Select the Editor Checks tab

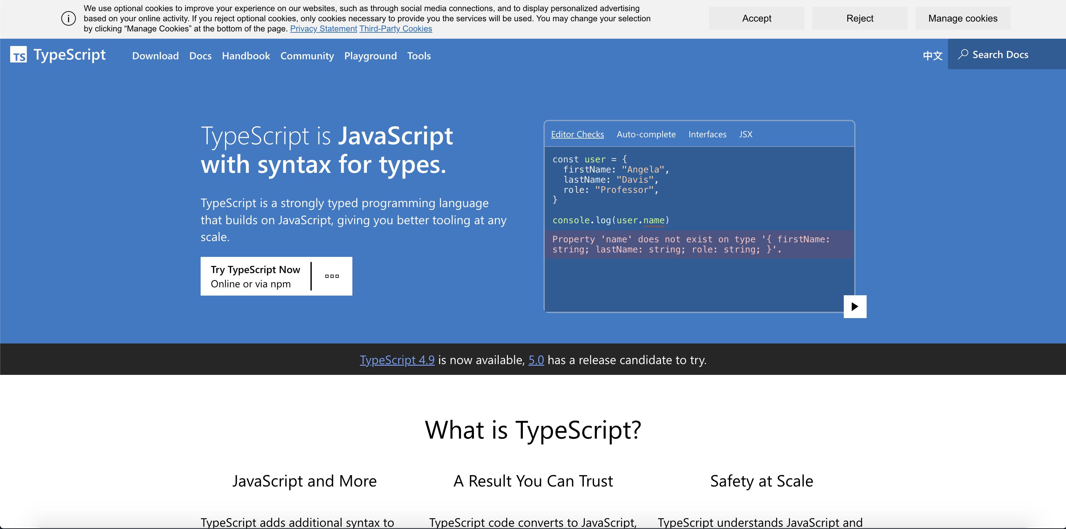point(577,134)
